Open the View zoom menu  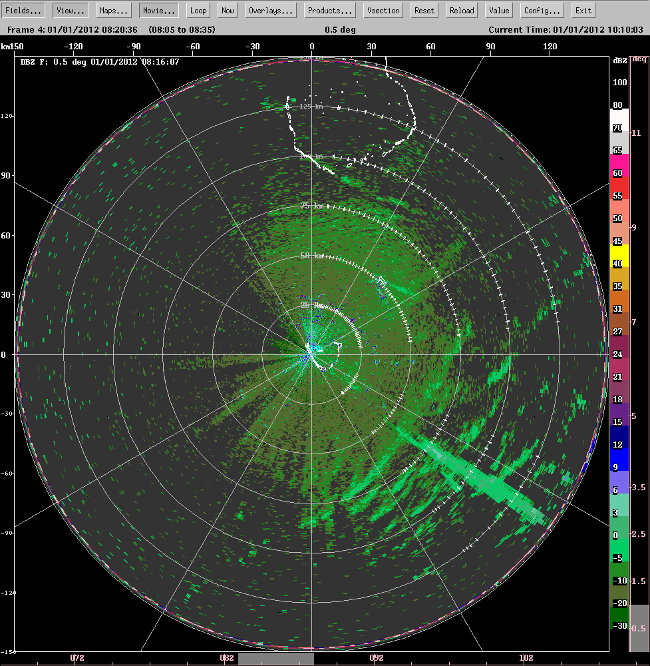pos(69,10)
